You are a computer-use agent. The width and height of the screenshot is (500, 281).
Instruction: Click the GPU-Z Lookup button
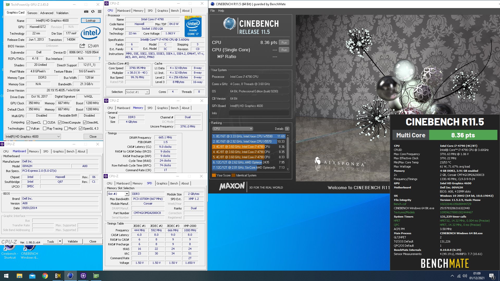[x=91, y=21]
